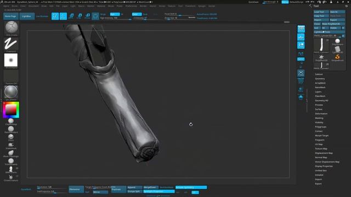Select the IMM brush with figure icon

(11, 170)
